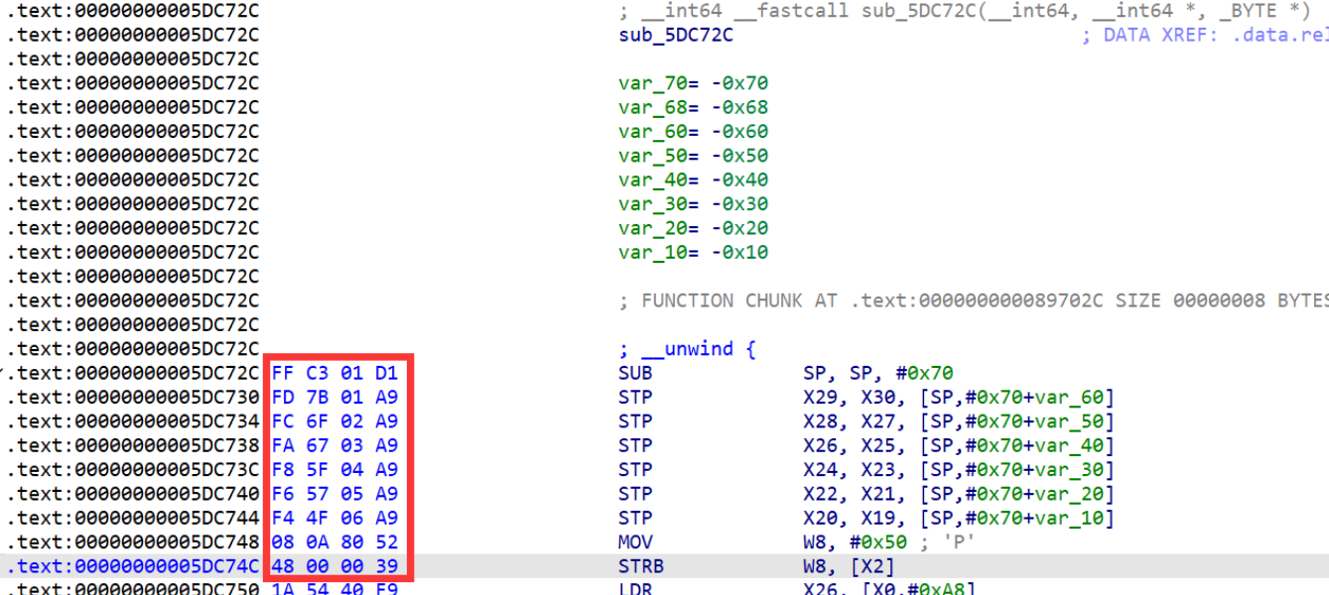The height and width of the screenshot is (595, 1329).
Task: Click the LDR instruction on the last line
Action: [635, 589]
